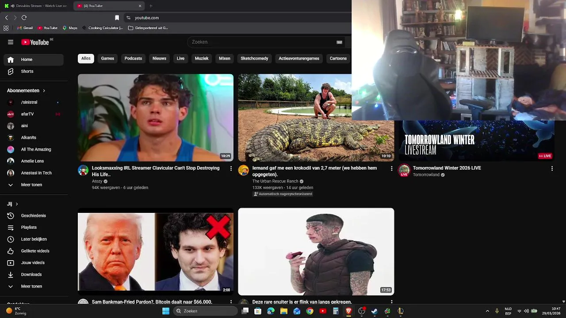566x318 pixels.
Task: Play the Trump and Bankman-Fried thumbnail
Action: tap(156, 252)
